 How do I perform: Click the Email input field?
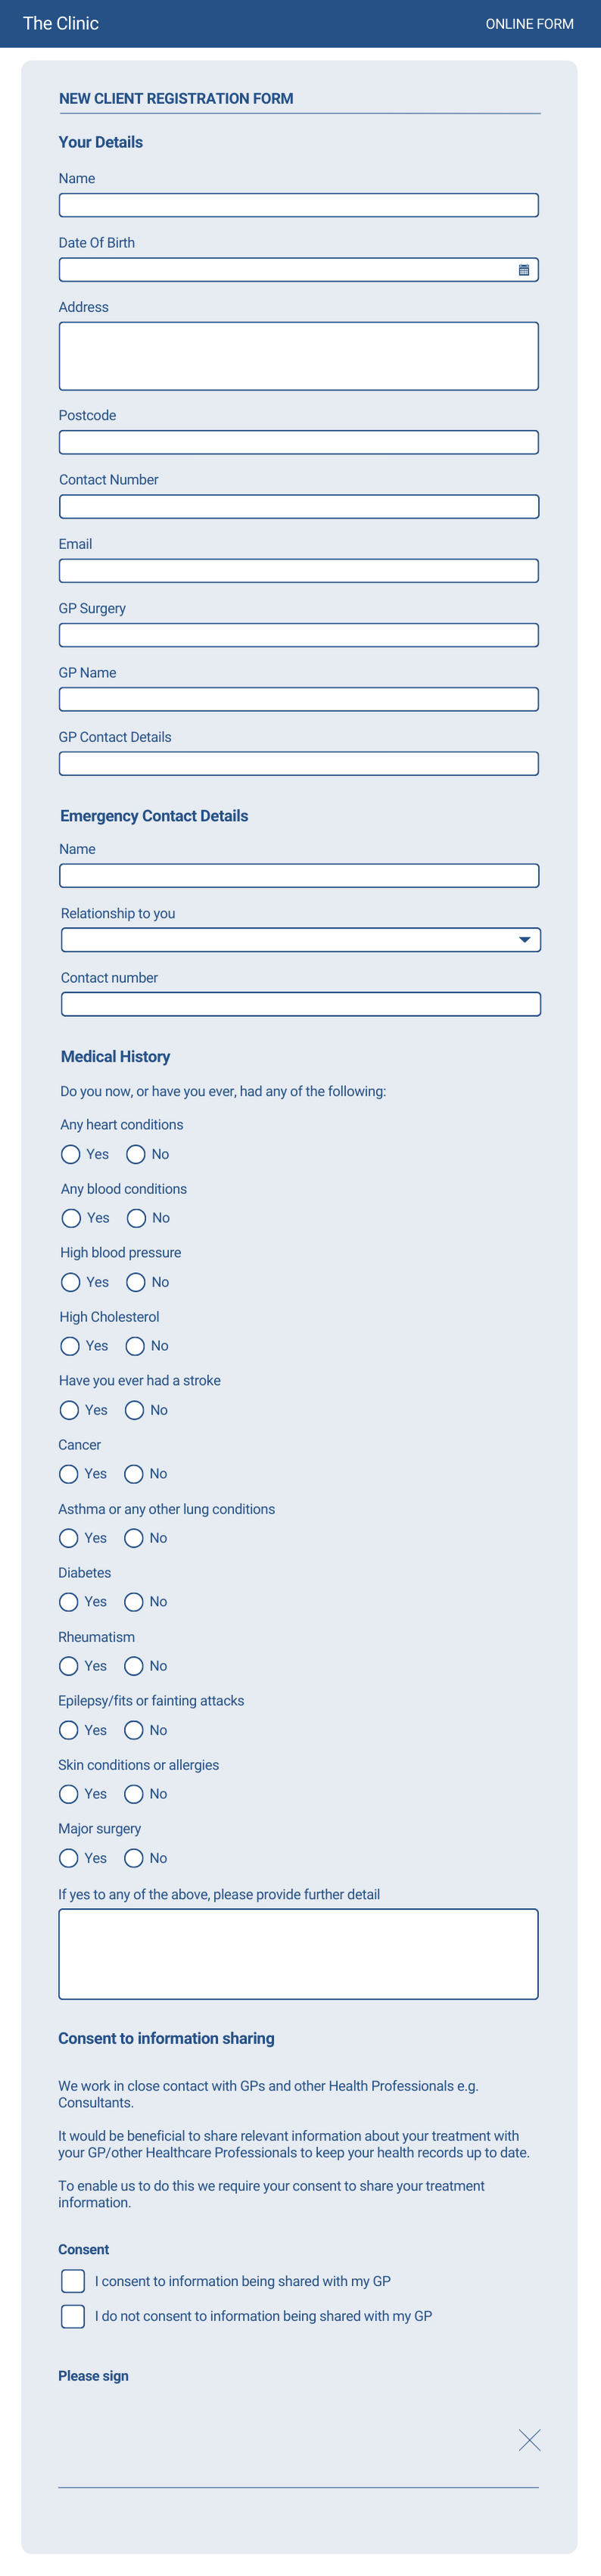[x=298, y=571]
